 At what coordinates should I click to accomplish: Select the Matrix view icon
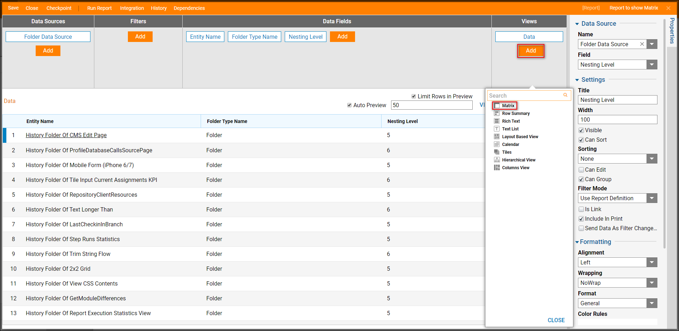497,106
